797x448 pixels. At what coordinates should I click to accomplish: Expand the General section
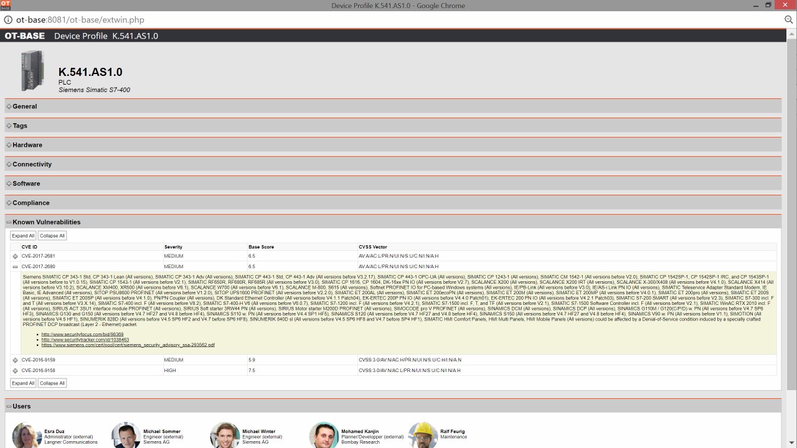(x=9, y=106)
